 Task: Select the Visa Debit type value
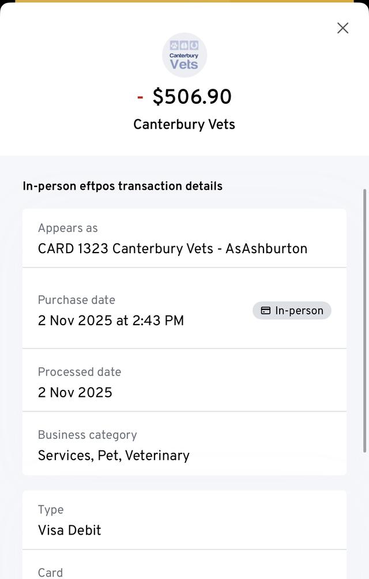(69, 530)
